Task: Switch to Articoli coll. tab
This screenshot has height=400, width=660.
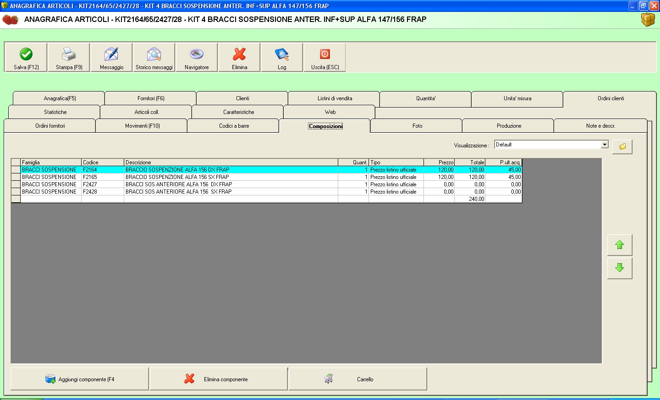Action: pyautogui.click(x=147, y=112)
